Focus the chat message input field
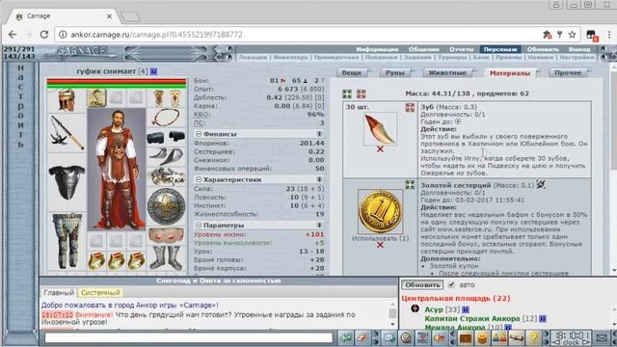The width and height of the screenshot is (617, 347). [189, 337]
